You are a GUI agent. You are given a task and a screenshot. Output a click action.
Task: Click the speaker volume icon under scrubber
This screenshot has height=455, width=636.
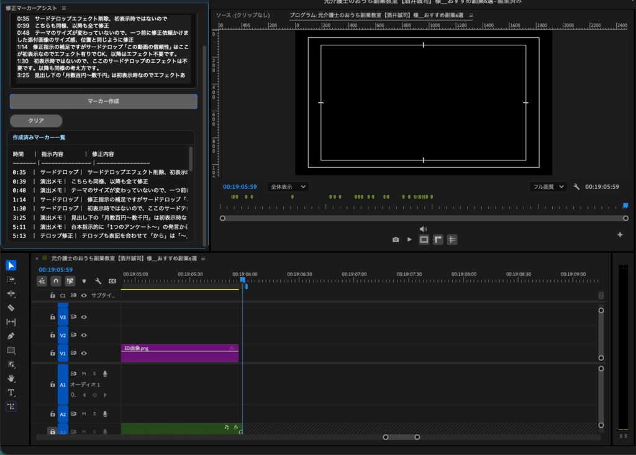coord(423,229)
